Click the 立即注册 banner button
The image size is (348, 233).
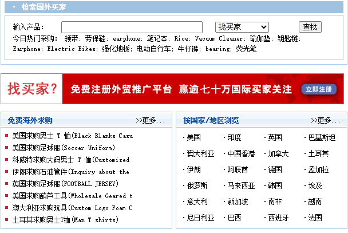(319, 89)
